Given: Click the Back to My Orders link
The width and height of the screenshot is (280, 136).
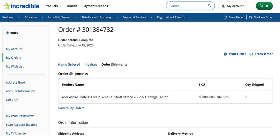Looking at the screenshot, I should click(x=71, y=108).
